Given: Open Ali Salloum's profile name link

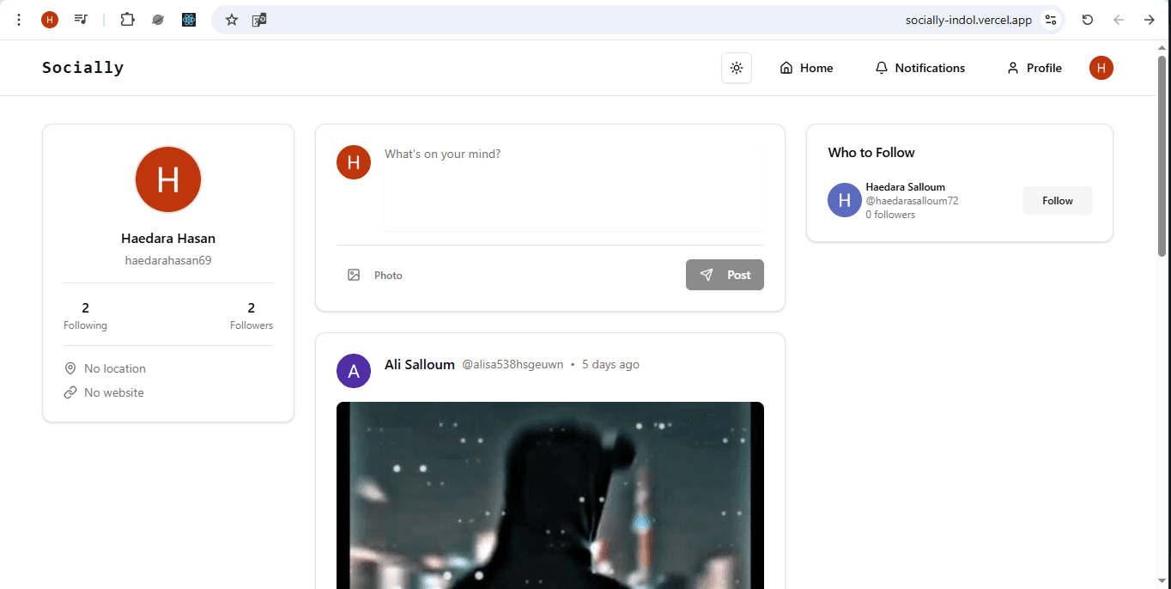Looking at the screenshot, I should tap(419, 365).
